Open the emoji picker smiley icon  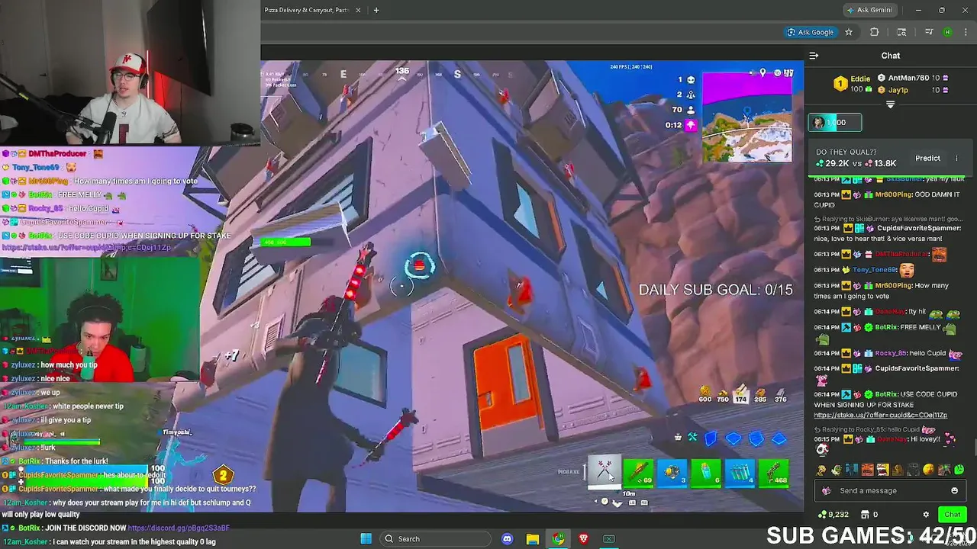coord(954,490)
